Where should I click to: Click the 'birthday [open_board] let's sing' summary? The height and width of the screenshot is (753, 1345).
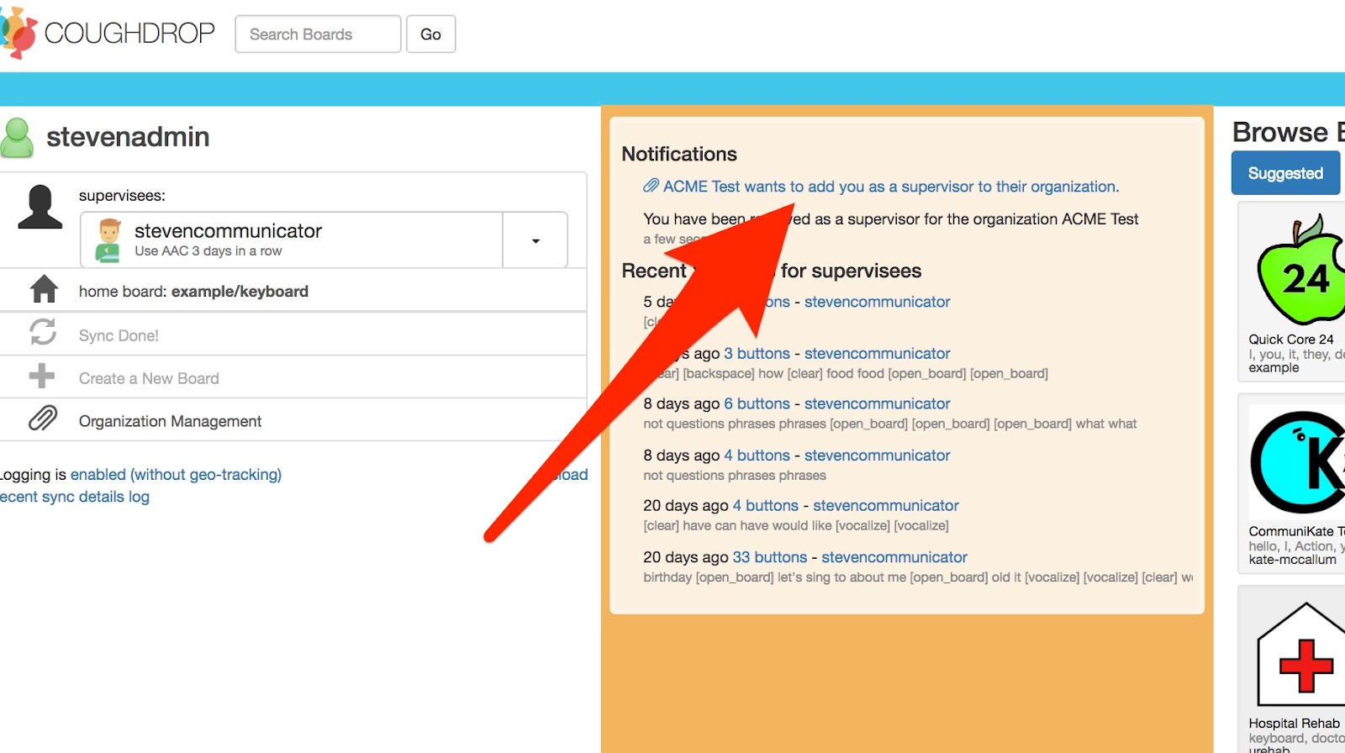[x=918, y=577]
